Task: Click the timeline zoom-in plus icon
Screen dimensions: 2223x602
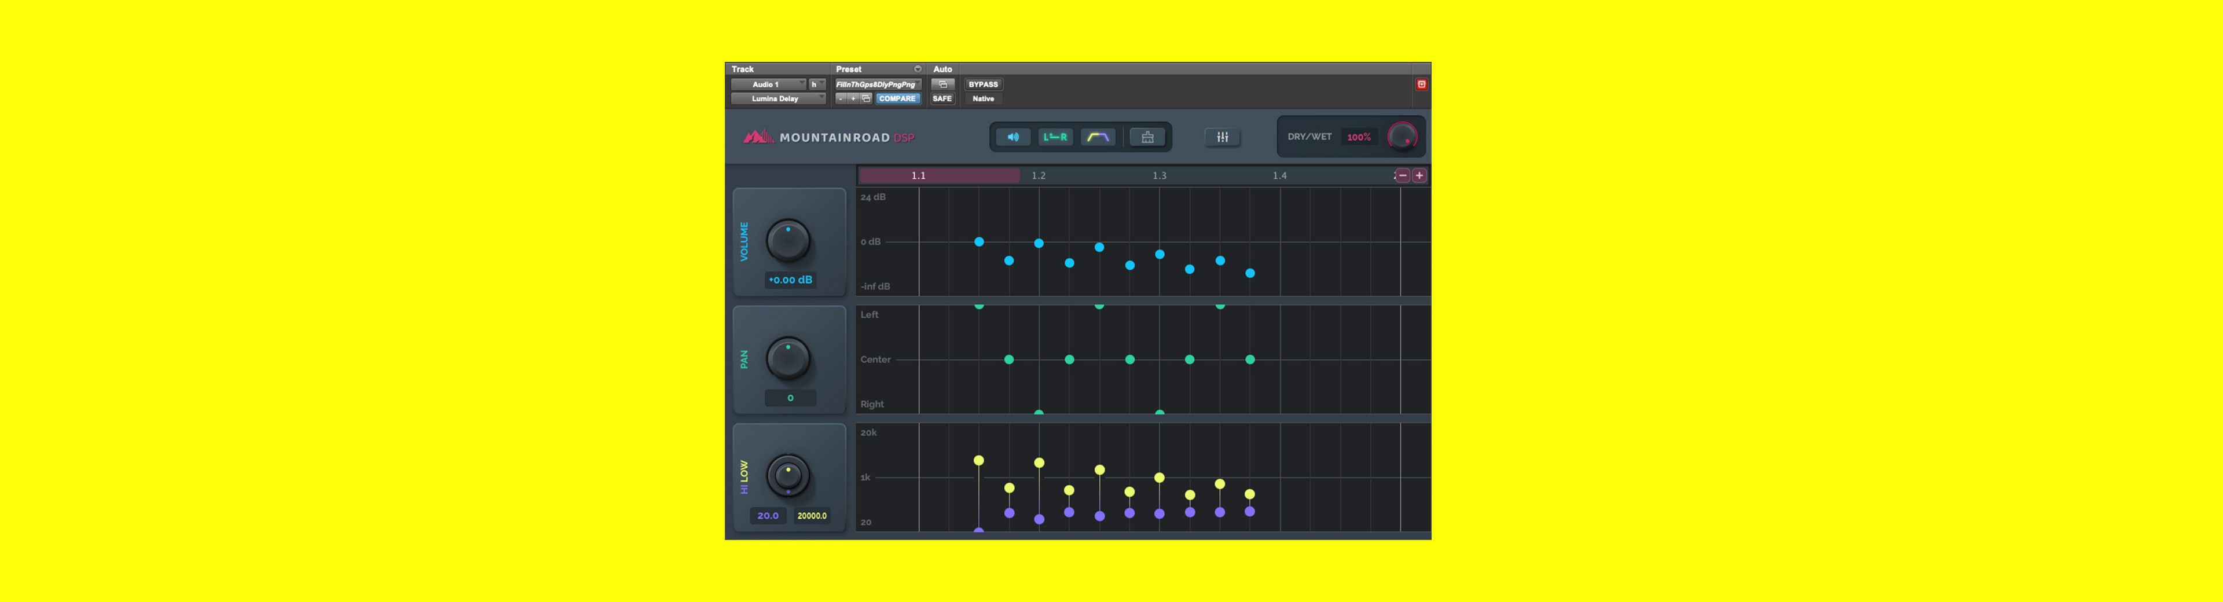Action: (x=1419, y=176)
